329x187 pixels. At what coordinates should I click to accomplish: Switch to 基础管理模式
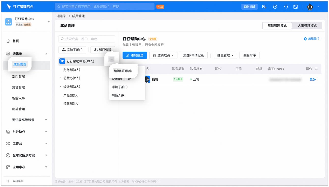(x=277, y=26)
